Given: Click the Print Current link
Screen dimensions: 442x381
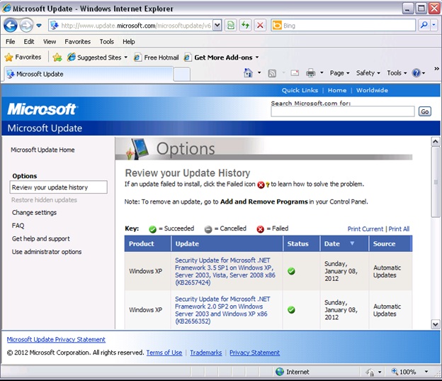Looking at the screenshot, I should pos(365,228).
